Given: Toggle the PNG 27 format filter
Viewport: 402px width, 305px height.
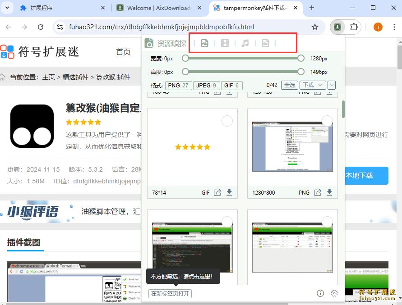Looking at the screenshot, I should point(178,85).
